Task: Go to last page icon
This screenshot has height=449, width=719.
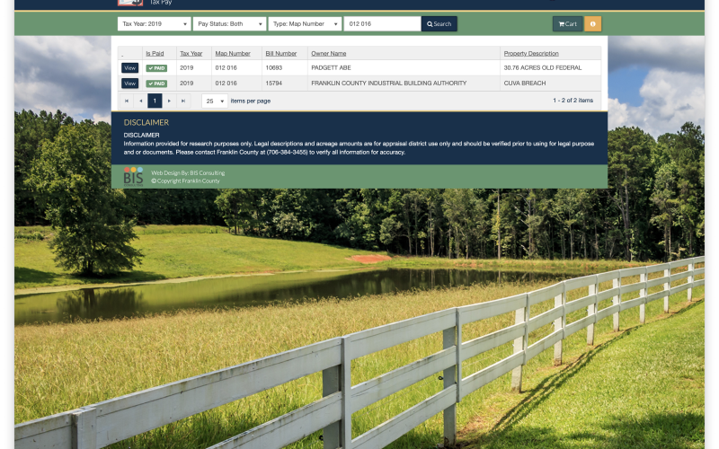Action: 183,101
